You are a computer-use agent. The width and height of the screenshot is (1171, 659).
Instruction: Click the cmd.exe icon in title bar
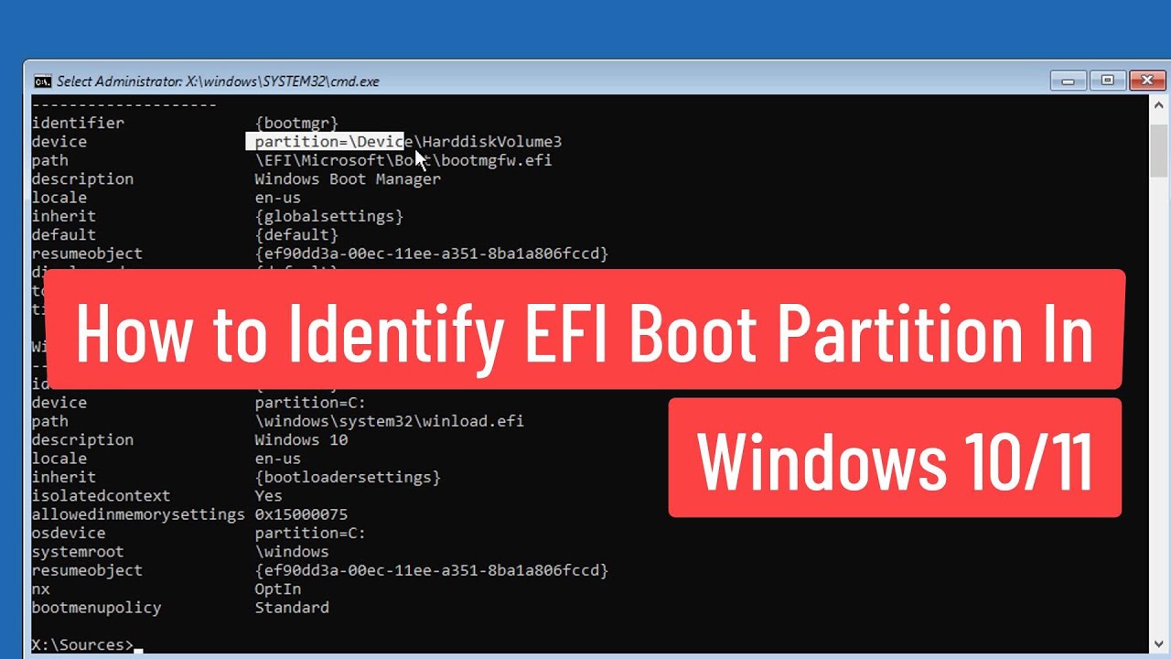tap(42, 81)
